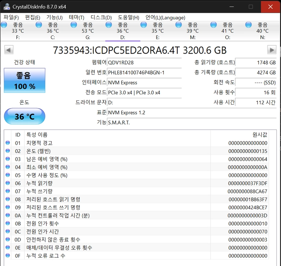
Task: Select the D: drive tab
Action: click(123, 31)
